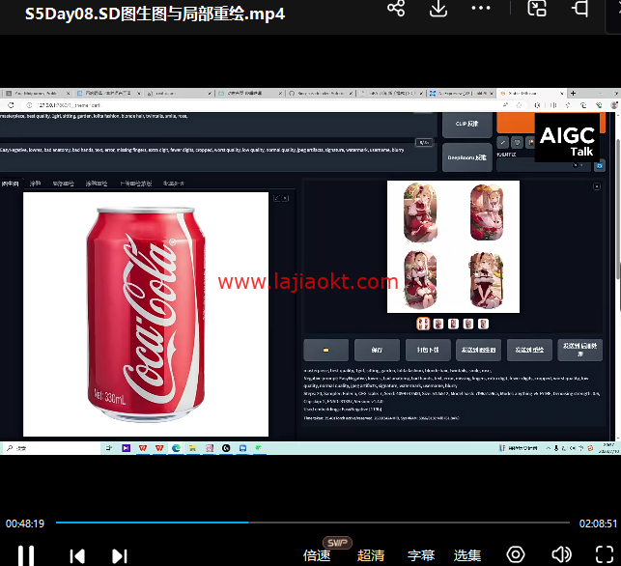Bookmark the page with the star icon
The height and width of the screenshot is (566, 621).
pos(519,105)
